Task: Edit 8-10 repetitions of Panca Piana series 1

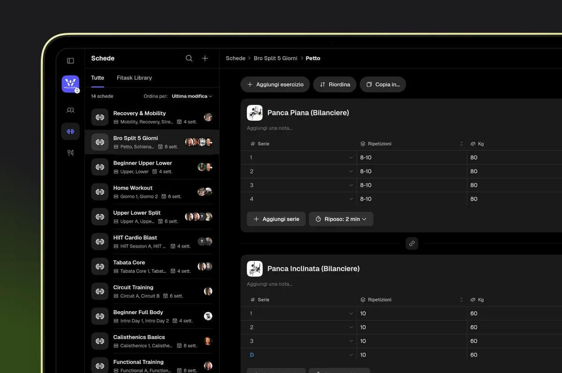Action: pos(412,158)
